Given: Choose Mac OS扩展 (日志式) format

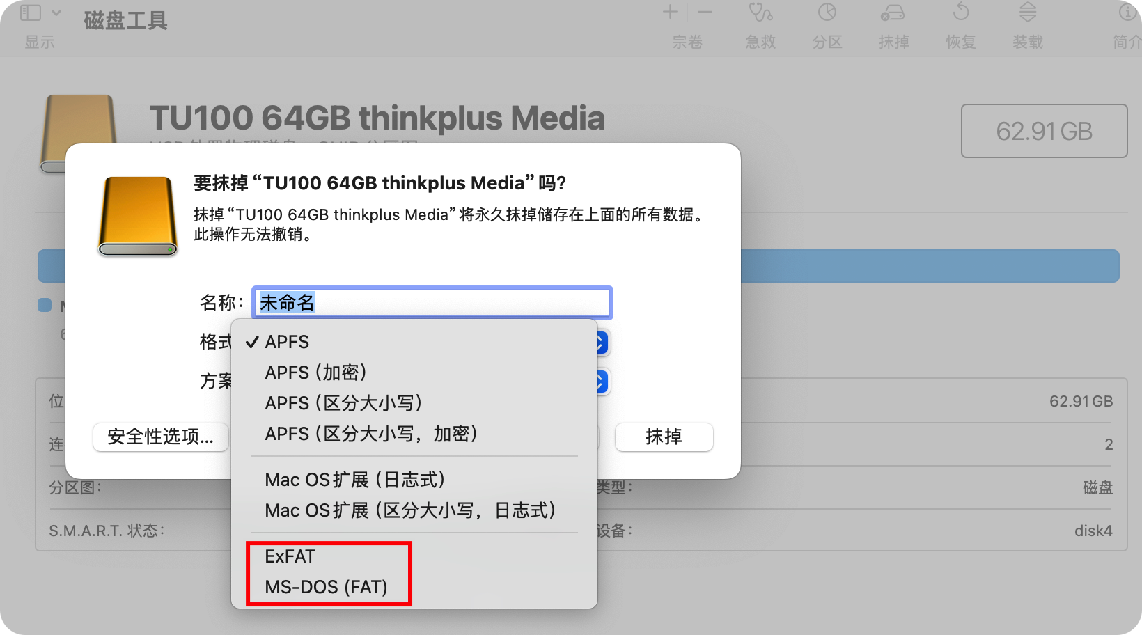Looking at the screenshot, I should click(355, 480).
